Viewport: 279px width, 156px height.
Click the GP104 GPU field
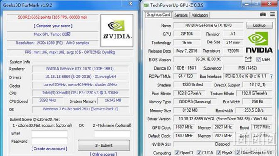click(x=187, y=34)
